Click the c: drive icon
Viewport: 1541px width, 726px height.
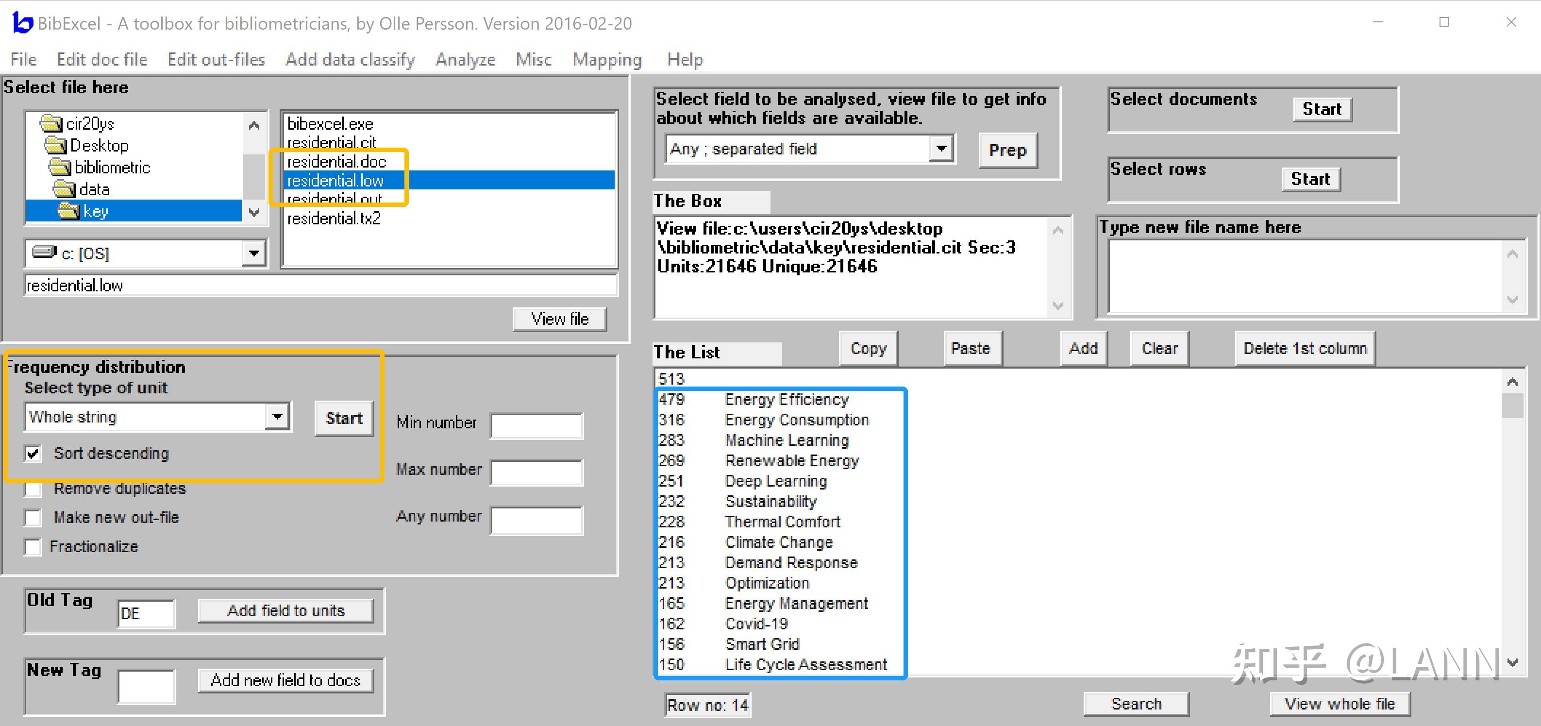44,252
